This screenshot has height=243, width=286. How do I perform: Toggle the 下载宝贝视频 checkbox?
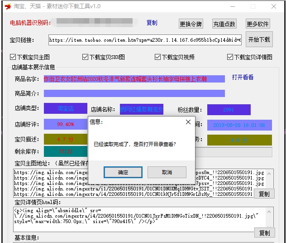click(158, 57)
